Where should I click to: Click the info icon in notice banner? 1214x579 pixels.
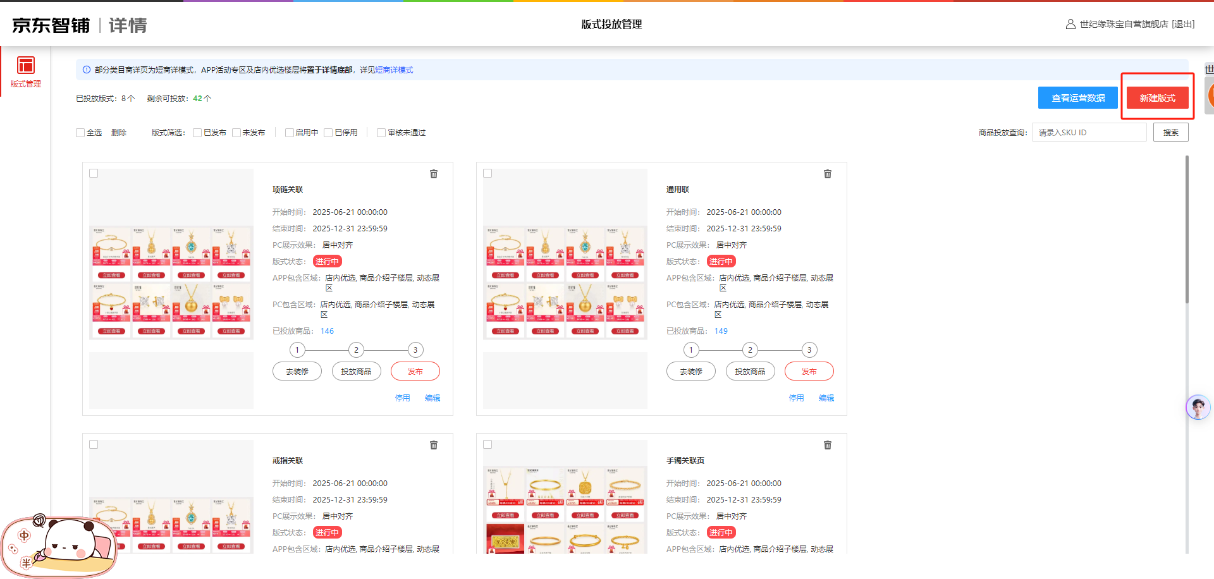tap(87, 70)
